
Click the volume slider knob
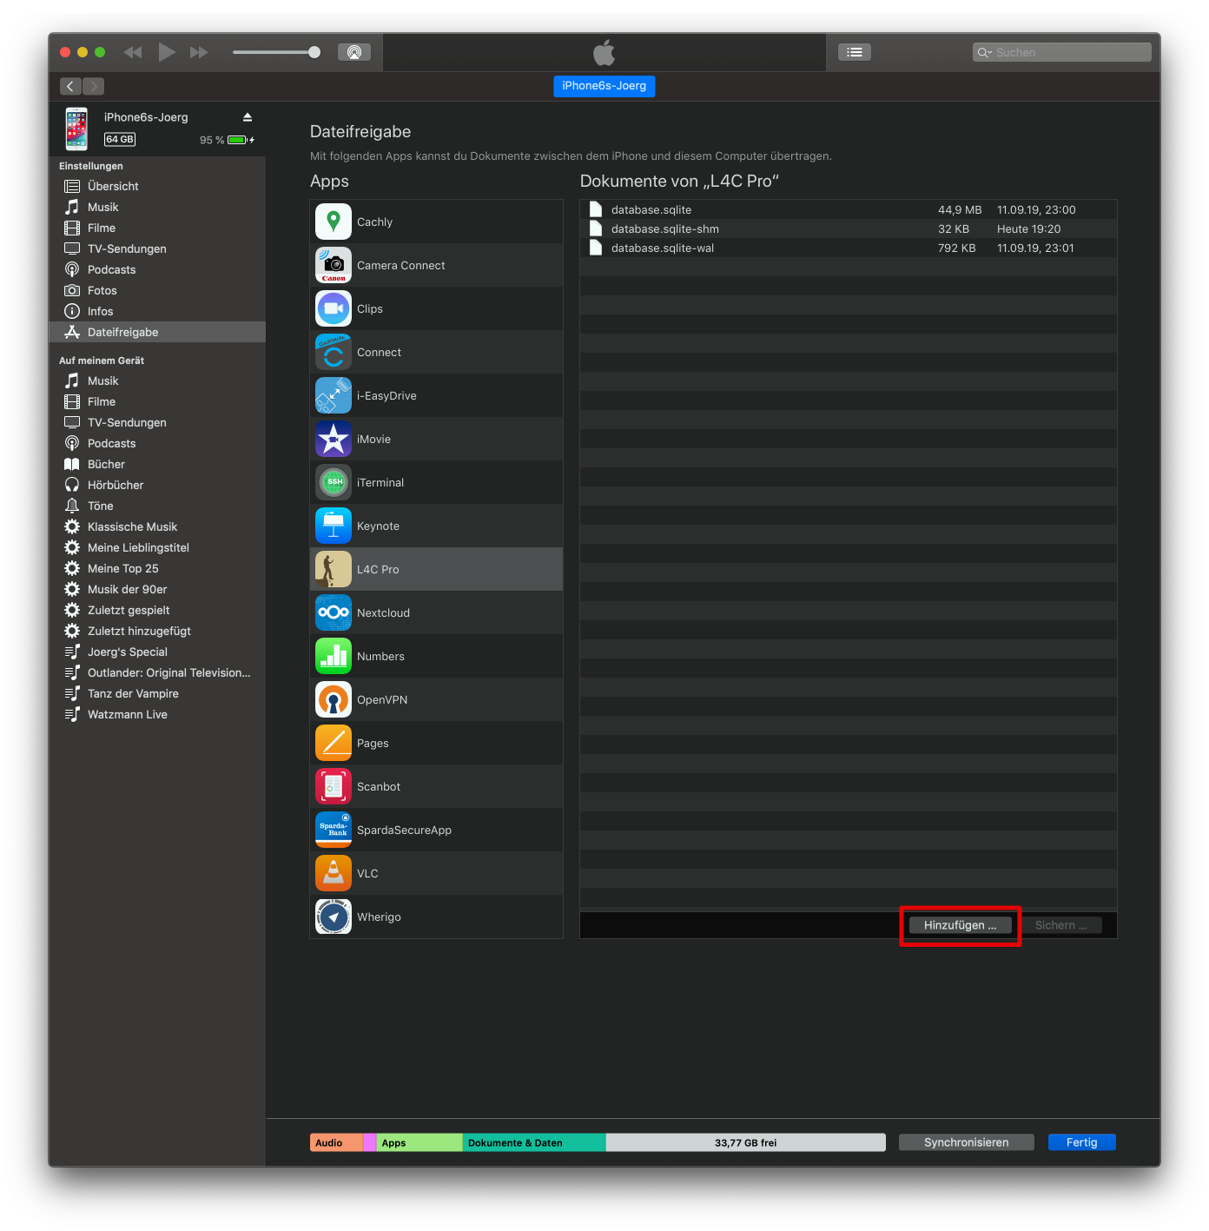[x=314, y=52]
